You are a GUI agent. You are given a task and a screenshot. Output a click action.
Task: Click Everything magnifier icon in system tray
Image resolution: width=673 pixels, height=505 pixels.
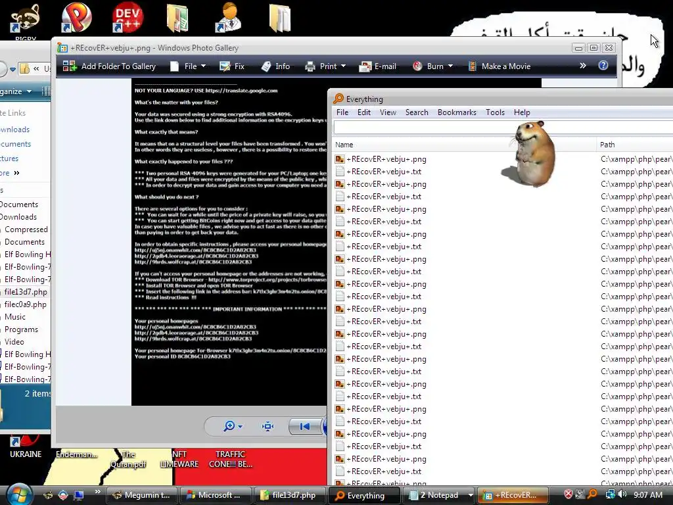(593, 494)
